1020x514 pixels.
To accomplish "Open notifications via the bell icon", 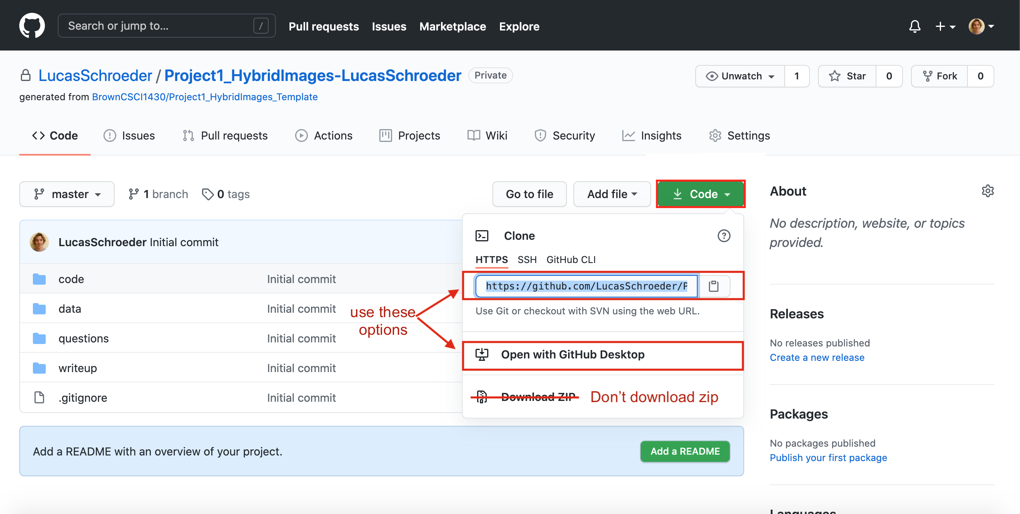I will point(915,26).
